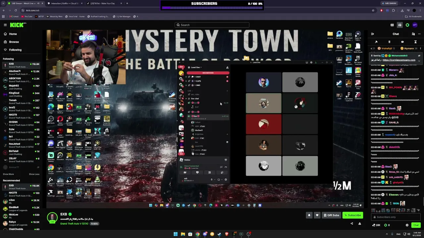The height and width of the screenshot is (238, 424).
Task: Open Windows Start menu
Action: (x=176, y=234)
